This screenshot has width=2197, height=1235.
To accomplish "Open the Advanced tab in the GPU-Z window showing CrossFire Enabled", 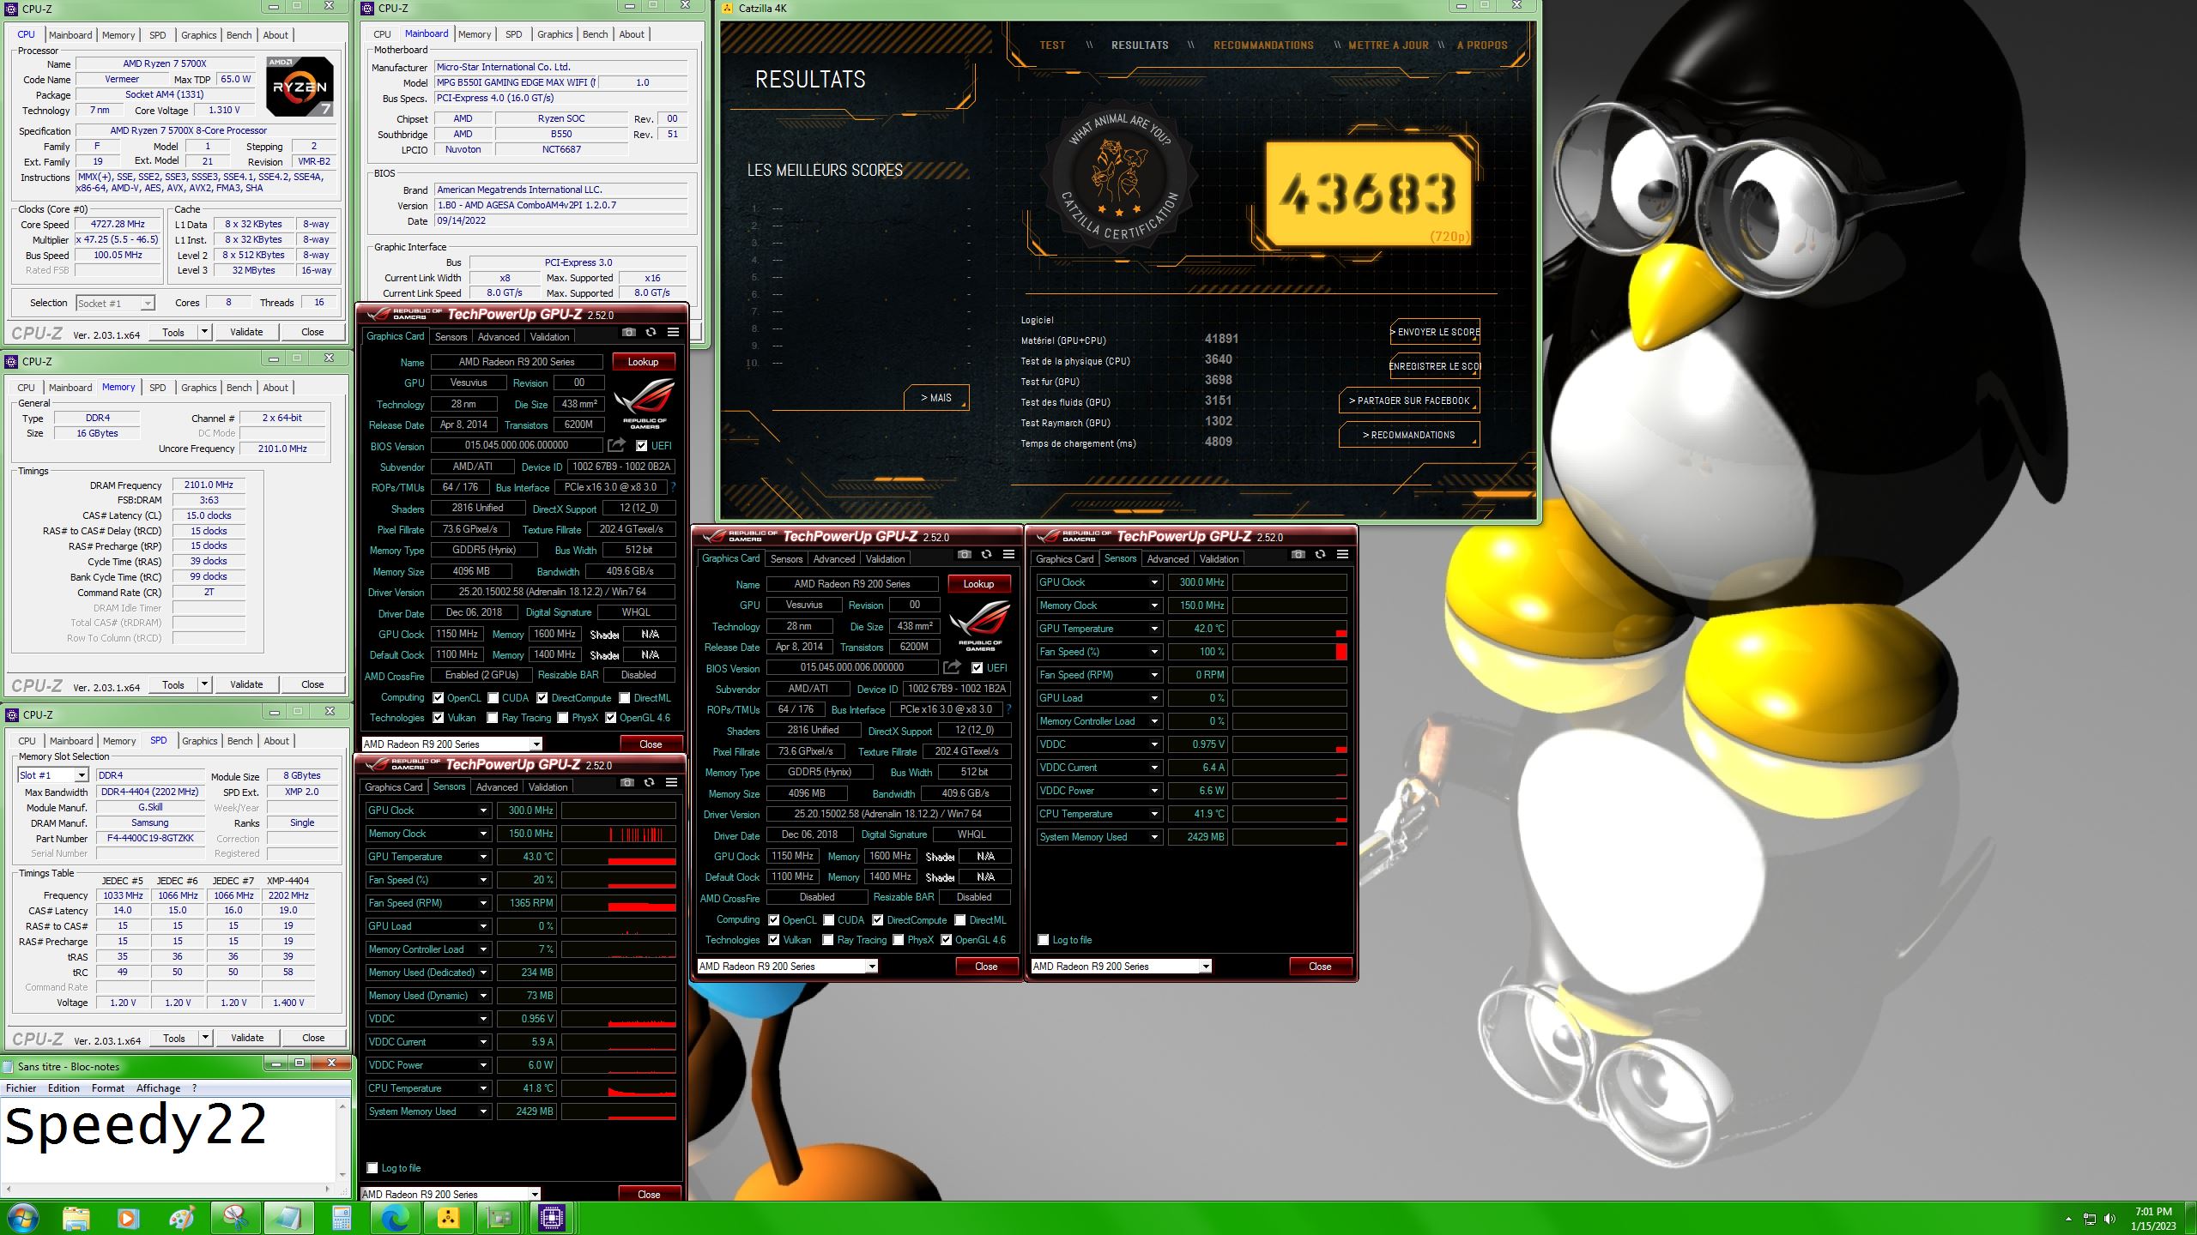I will tap(499, 337).
